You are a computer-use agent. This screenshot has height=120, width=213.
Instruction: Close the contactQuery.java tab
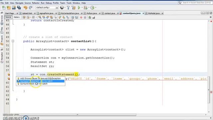click(143, 13)
